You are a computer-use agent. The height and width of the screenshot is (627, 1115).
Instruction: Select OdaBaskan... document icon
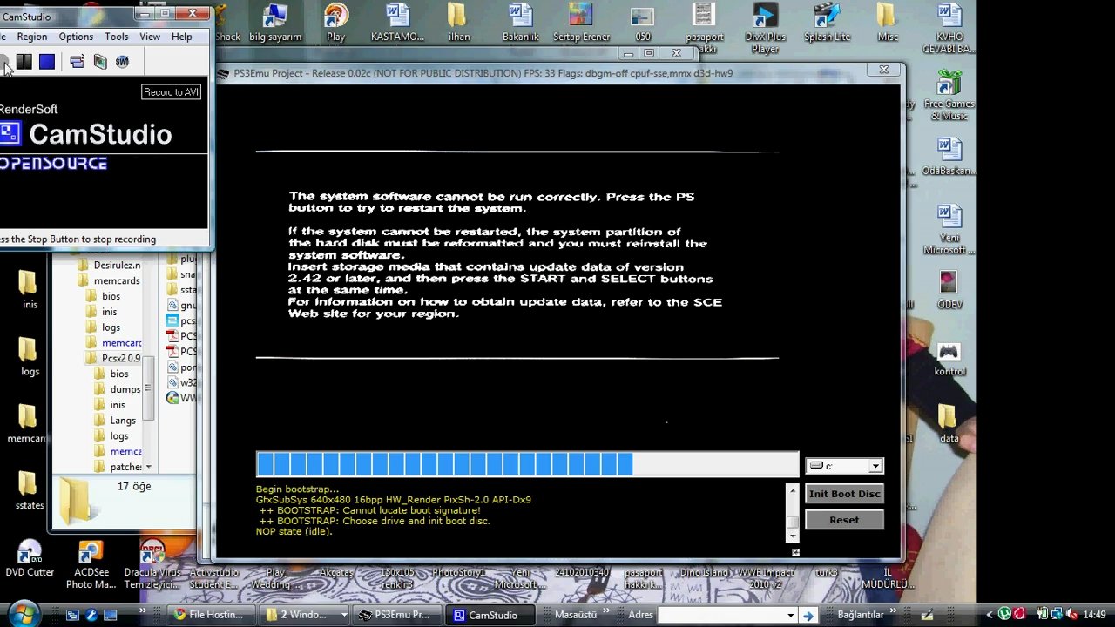[x=949, y=157]
